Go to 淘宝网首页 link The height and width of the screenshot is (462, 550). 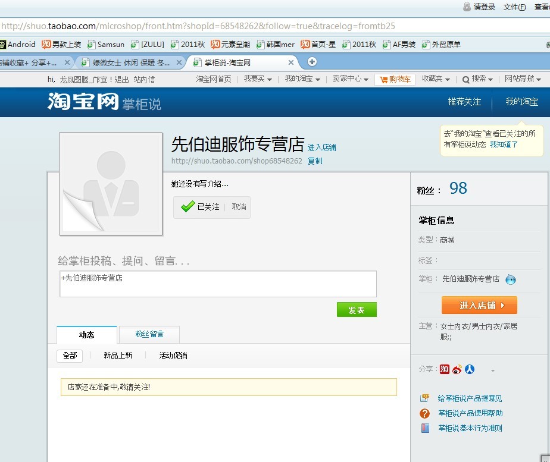coord(214,79)
